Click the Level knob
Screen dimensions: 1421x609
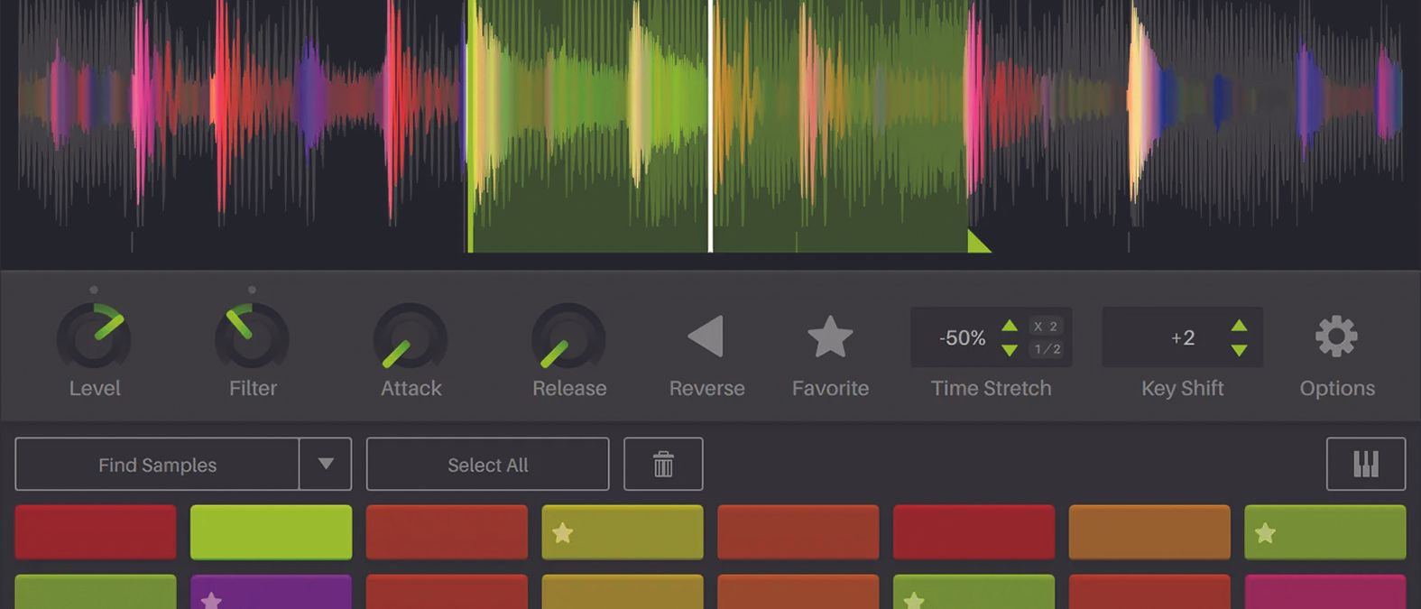click(94, 337)
